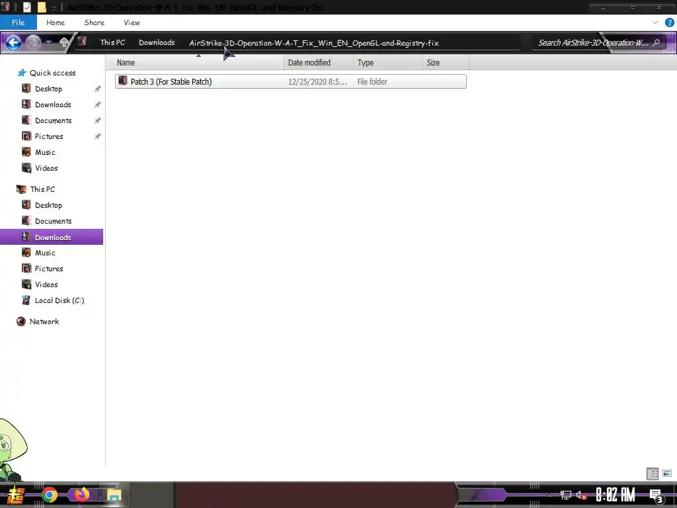Open Videos under Quick access

(x=46, y=168)
